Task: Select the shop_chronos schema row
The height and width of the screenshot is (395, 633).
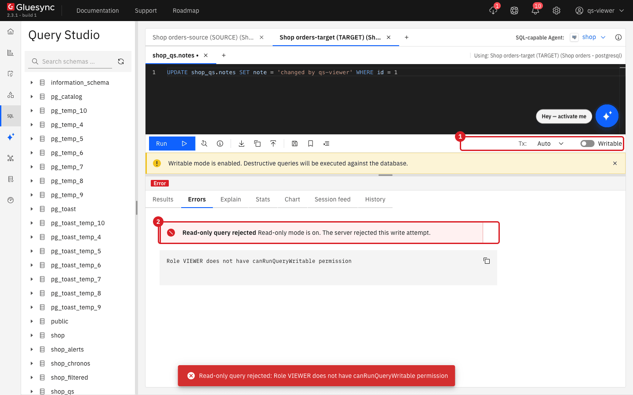Action: coord(78,363)
